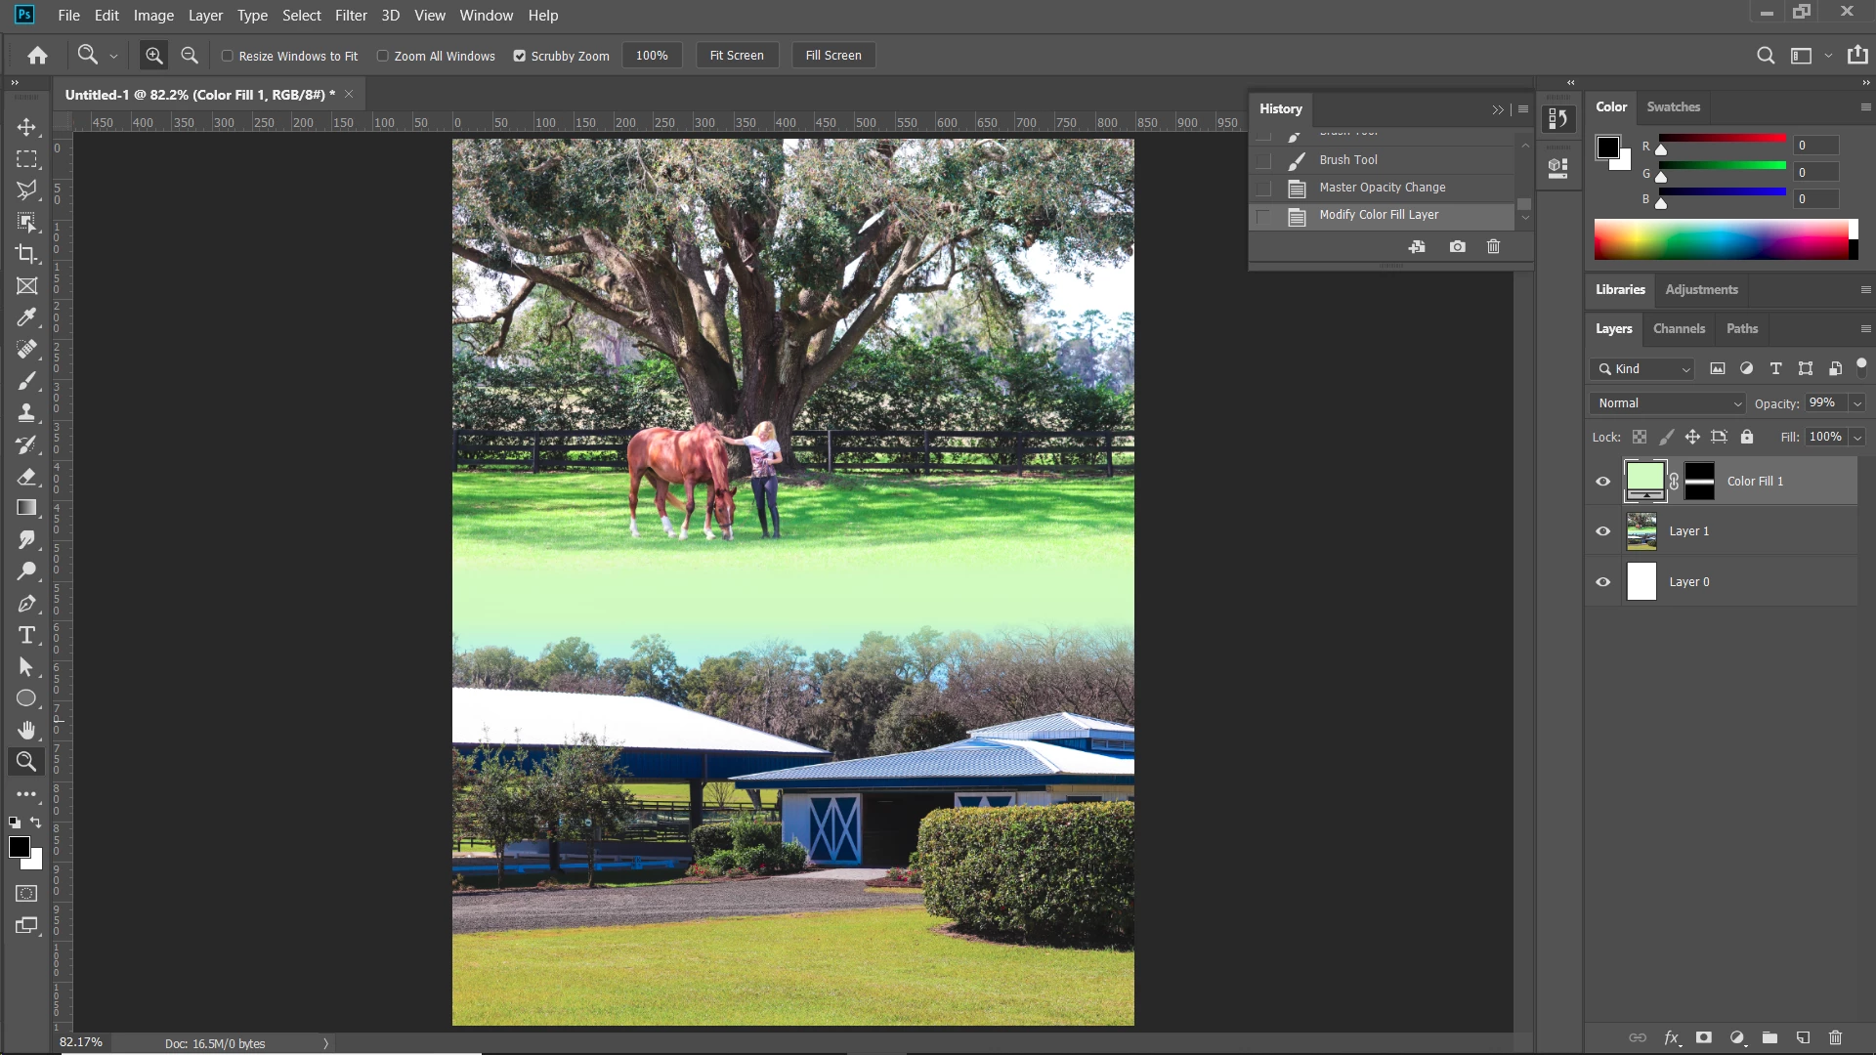This screenshot has height=1055, width=1876.
Task: Expand the Kind filter dropdown
Action: coord(1651,368)
